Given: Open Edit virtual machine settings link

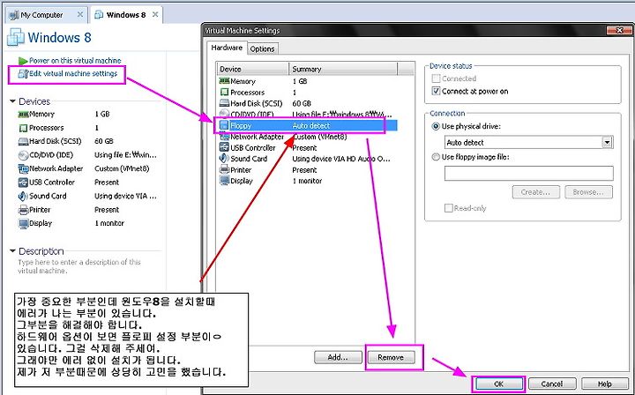Looking at the screenshot, I should click(x=73, y=74).
